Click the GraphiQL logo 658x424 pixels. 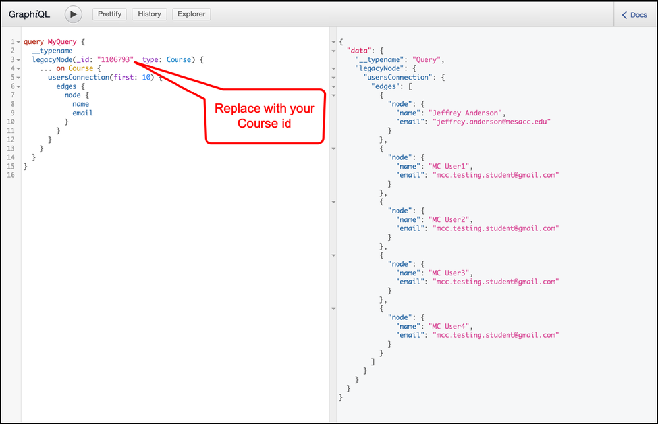click(28, 14)
